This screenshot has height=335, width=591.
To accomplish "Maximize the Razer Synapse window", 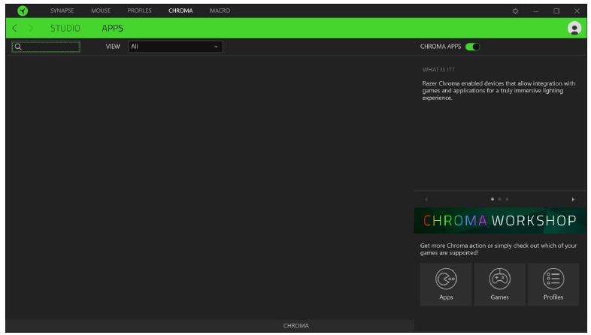I will pyautogui.click(x=556, y=11).
